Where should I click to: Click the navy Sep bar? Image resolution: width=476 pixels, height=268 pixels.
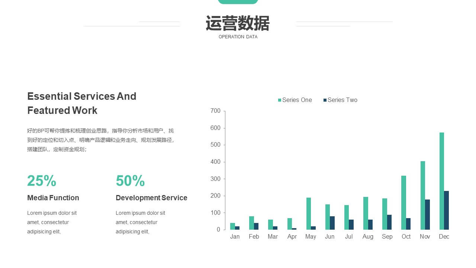click(x=389, y=222)
